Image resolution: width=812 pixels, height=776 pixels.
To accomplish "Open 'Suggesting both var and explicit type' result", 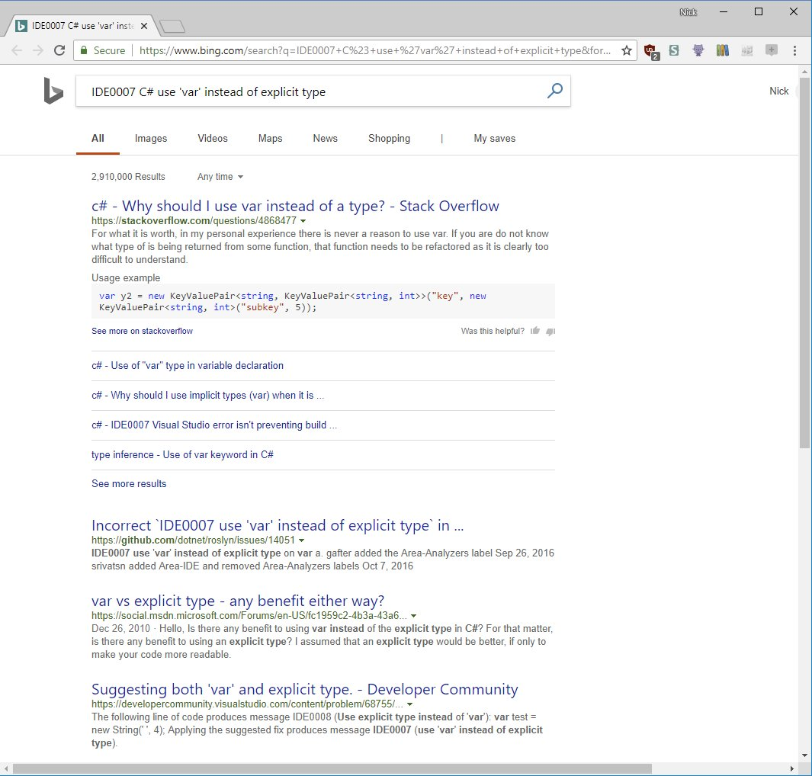I will click(304, 690).
